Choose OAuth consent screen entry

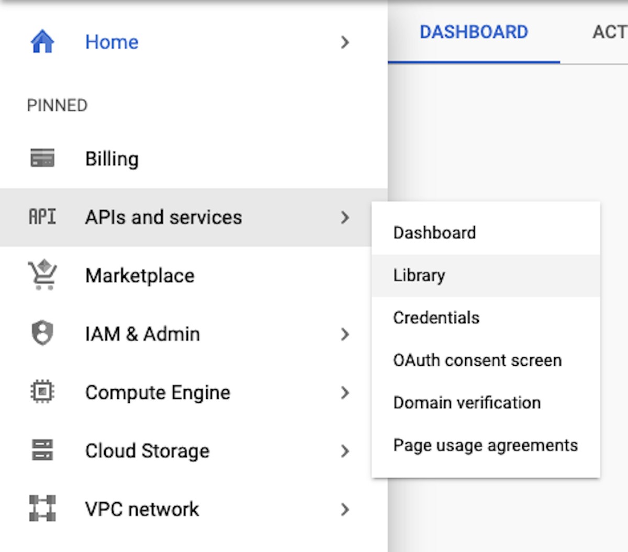[477, 361]
